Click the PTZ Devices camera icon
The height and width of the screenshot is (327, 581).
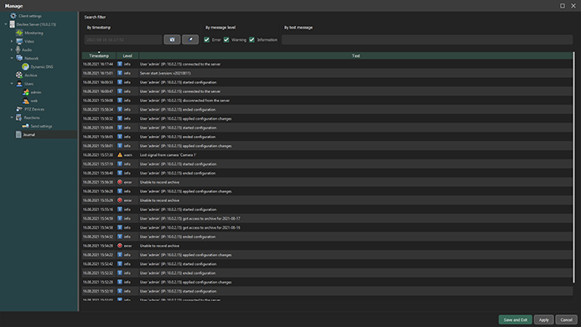(19, 109)
